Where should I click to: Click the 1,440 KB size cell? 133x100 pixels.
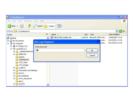[84, 37]
